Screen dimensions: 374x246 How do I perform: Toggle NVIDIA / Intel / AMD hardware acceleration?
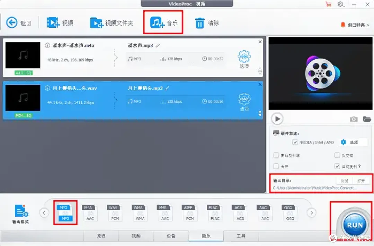pyautogui.click(x=295, y=142)
